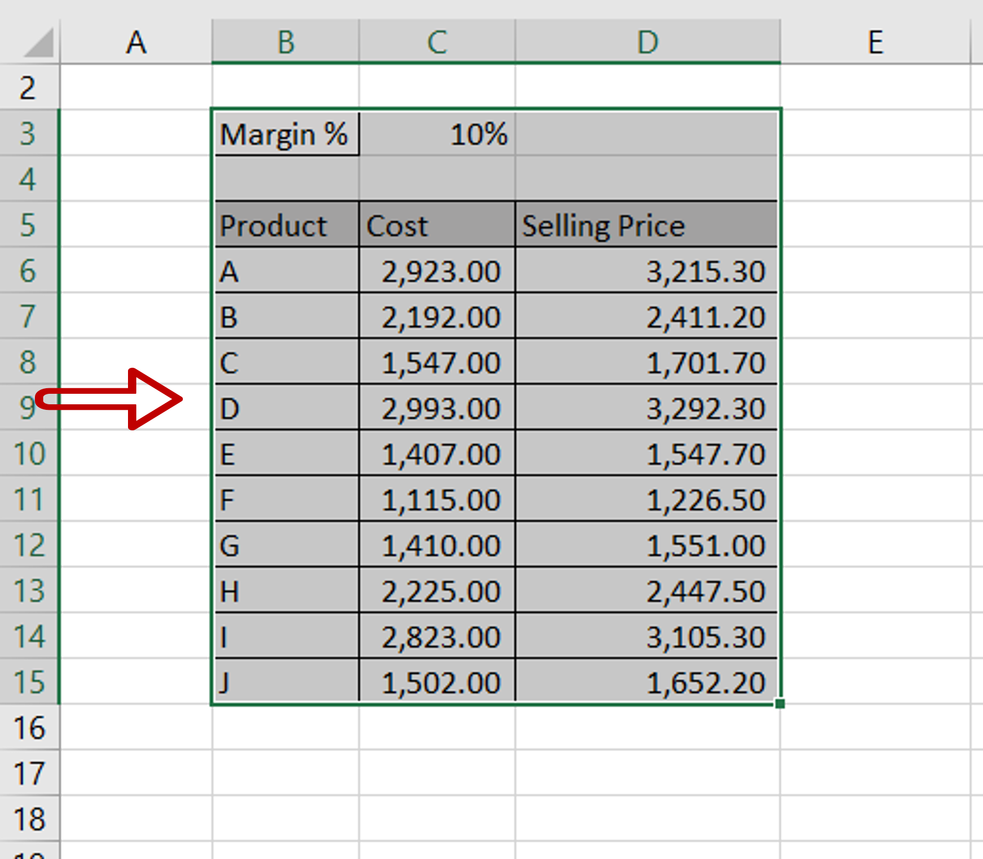Click the Product header cell
The height and width of the screenshot is (859, 983).
286,224
